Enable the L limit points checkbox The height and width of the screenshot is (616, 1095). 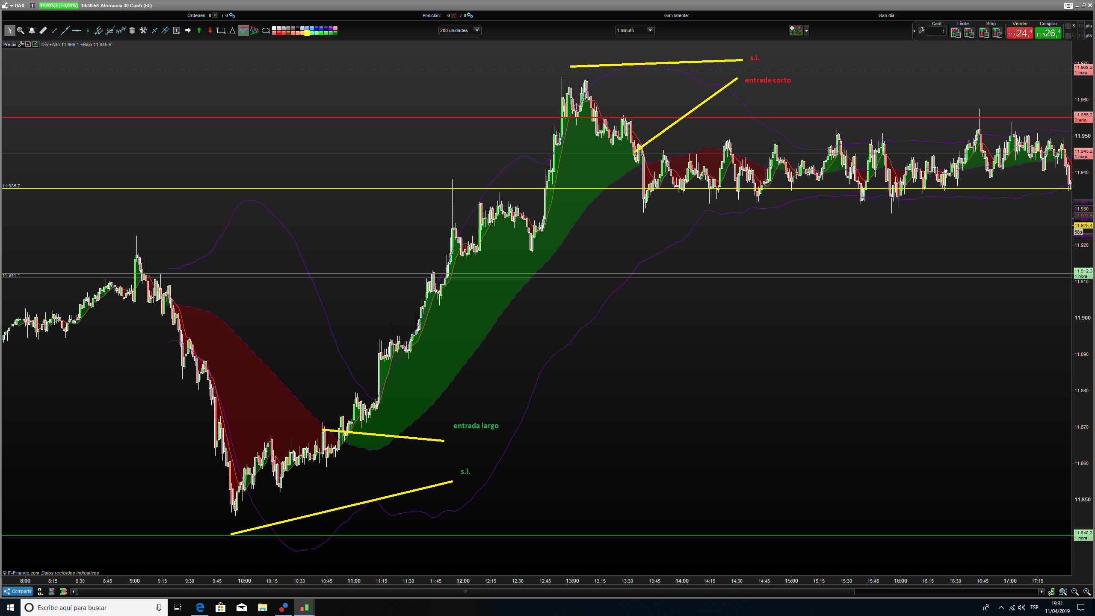point(1068,36)
